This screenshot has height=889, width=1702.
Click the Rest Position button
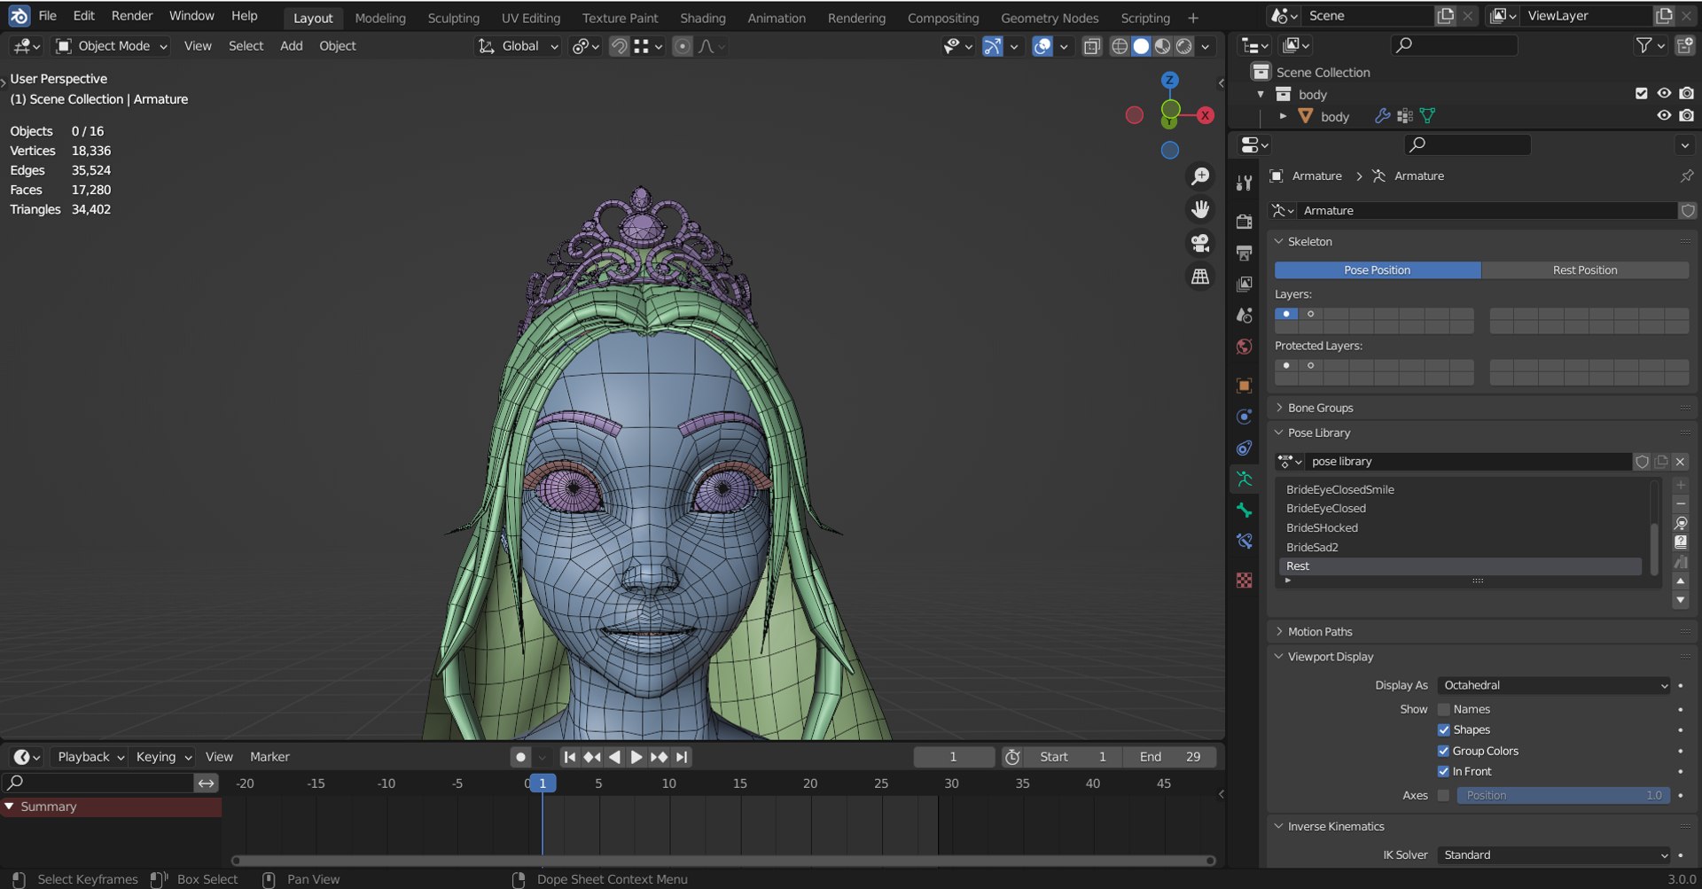1585,270
